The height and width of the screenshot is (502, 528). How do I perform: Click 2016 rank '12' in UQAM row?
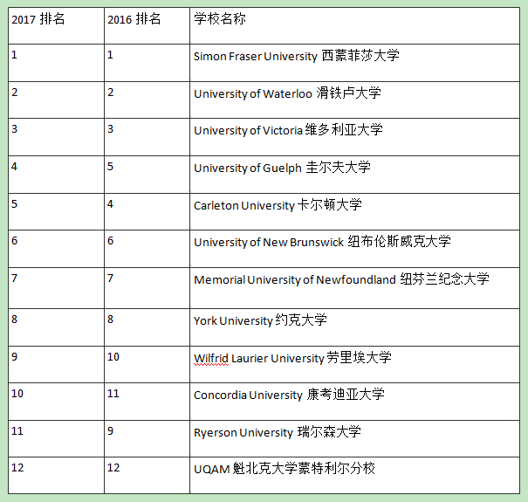point(113,468)
